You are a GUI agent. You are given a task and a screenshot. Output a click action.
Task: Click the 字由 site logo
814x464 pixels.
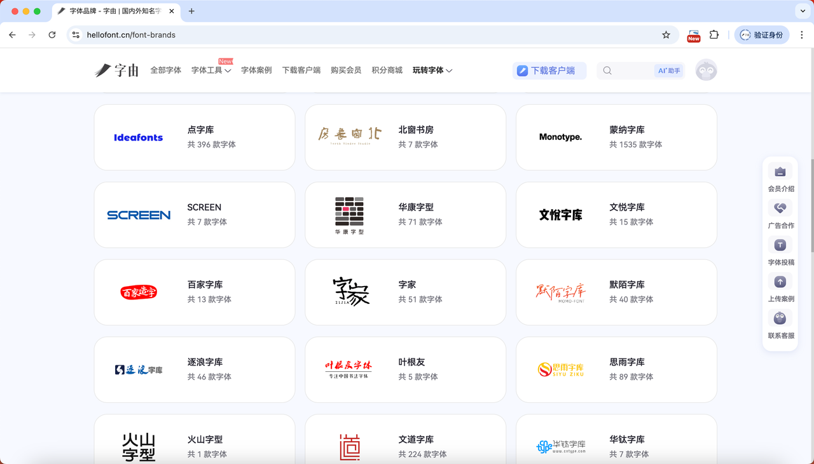[x=117, y=71]
